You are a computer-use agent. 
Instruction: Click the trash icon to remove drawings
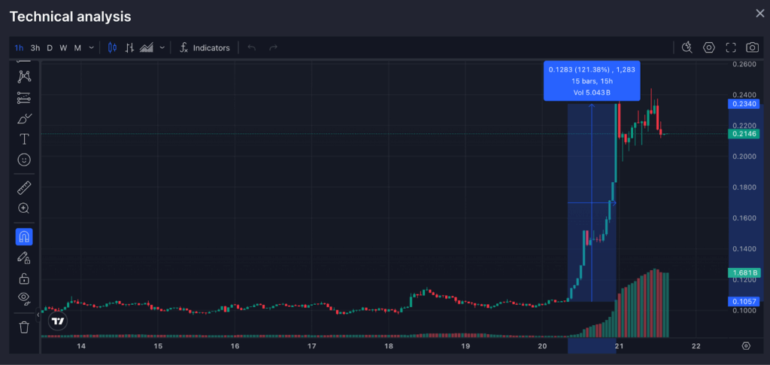(24, 327)
